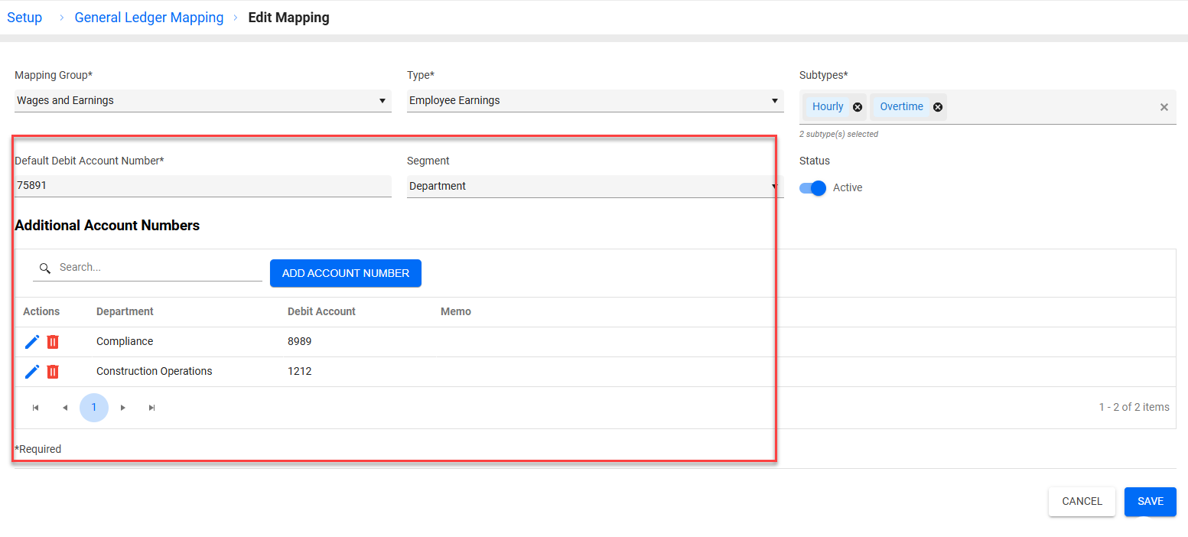Click the Add Account Number button
This screenshot has height=537, width=1188.
[x=346, y=273]
